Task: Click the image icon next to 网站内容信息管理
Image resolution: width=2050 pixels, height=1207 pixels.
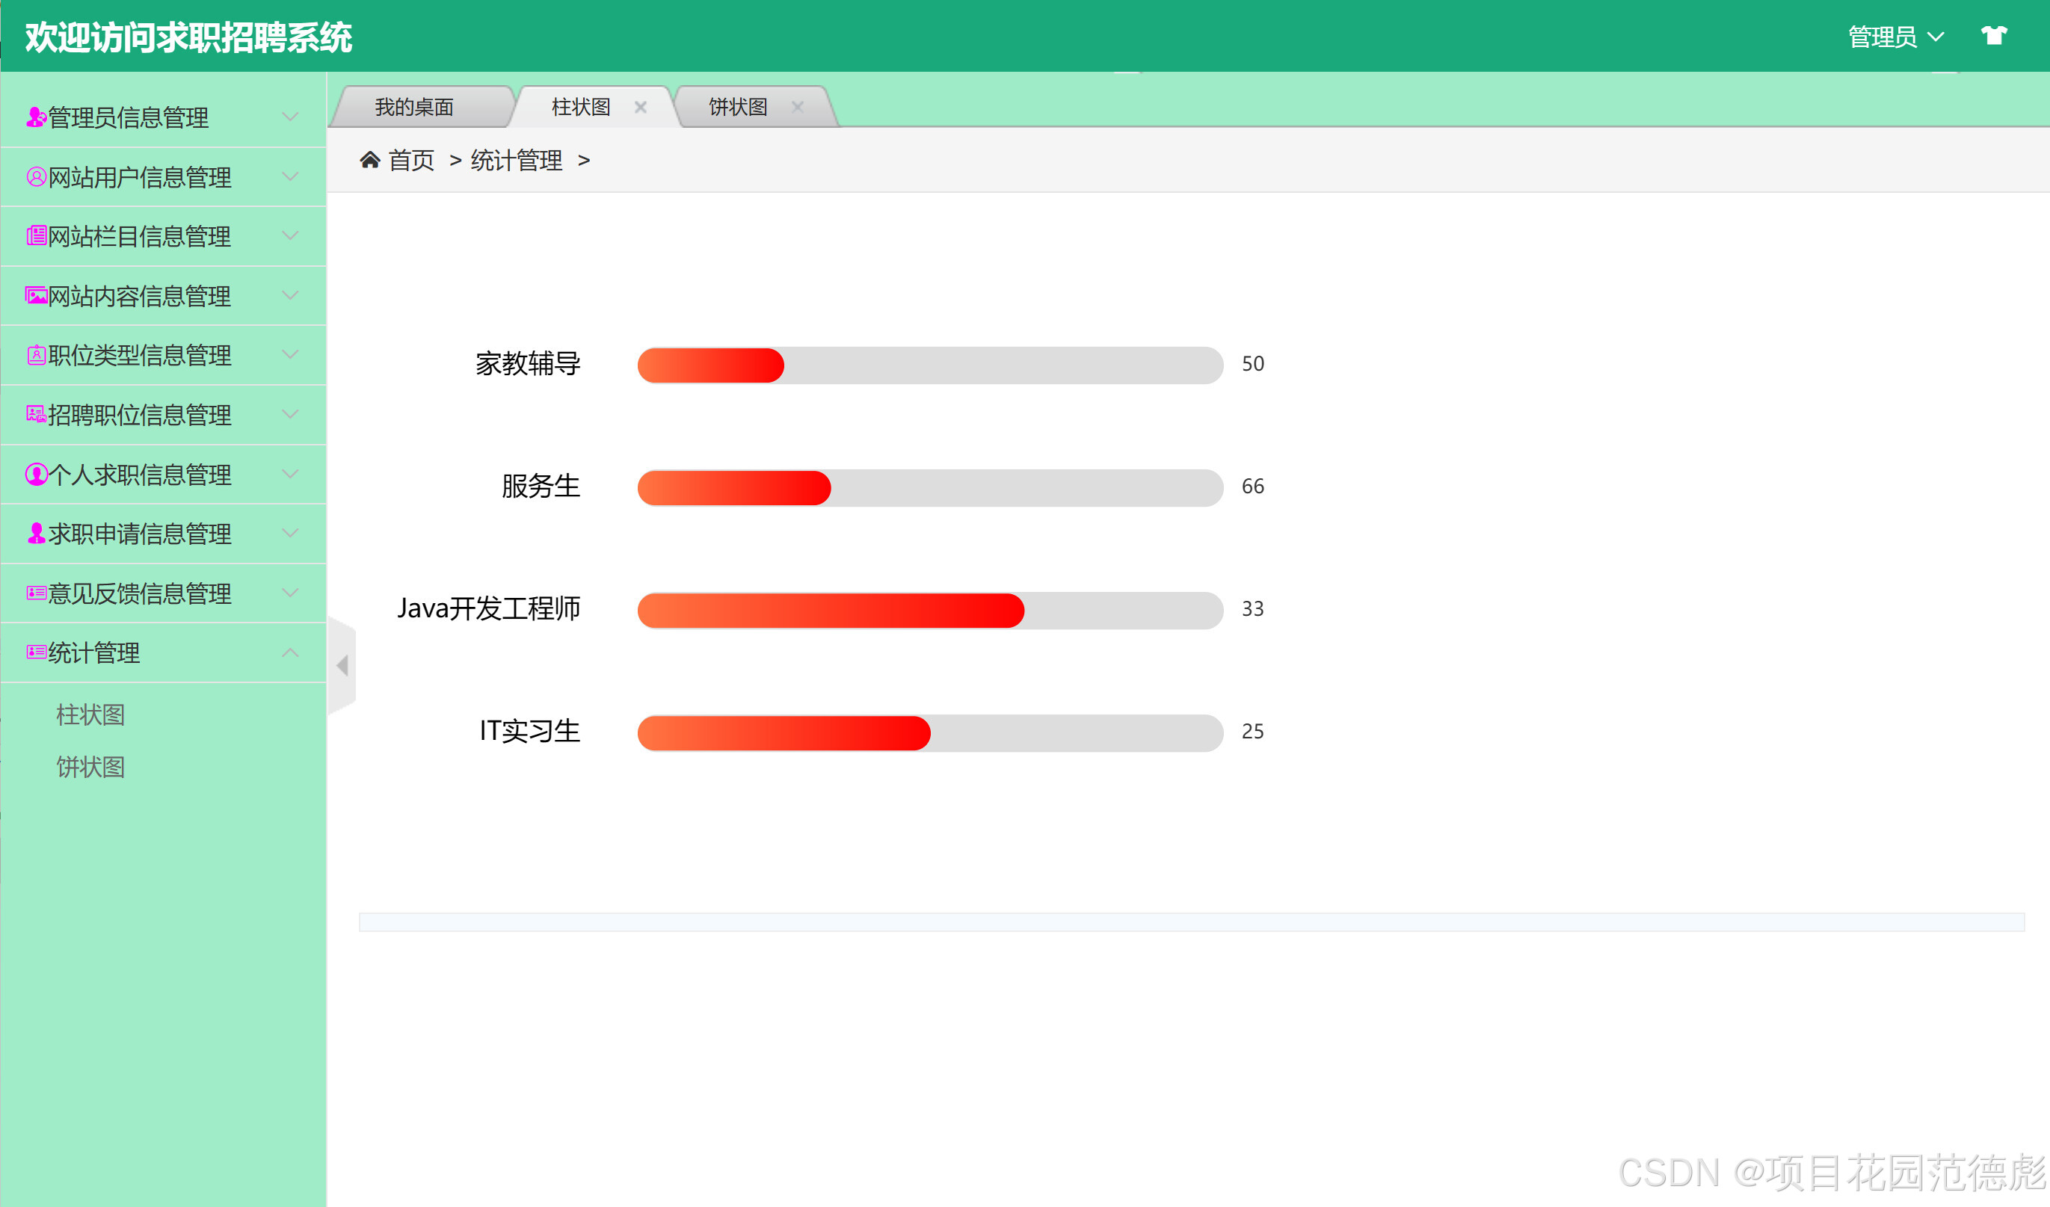Action: click(36, 296)
